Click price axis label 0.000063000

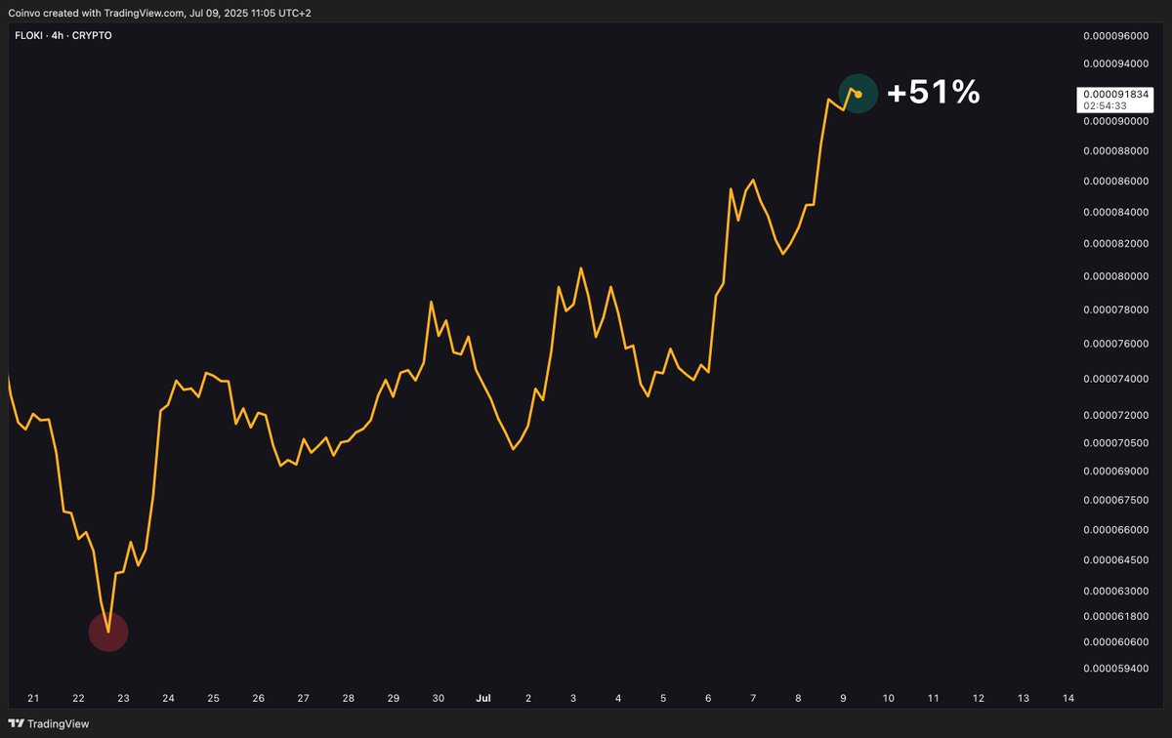[x=1118, y=591]
